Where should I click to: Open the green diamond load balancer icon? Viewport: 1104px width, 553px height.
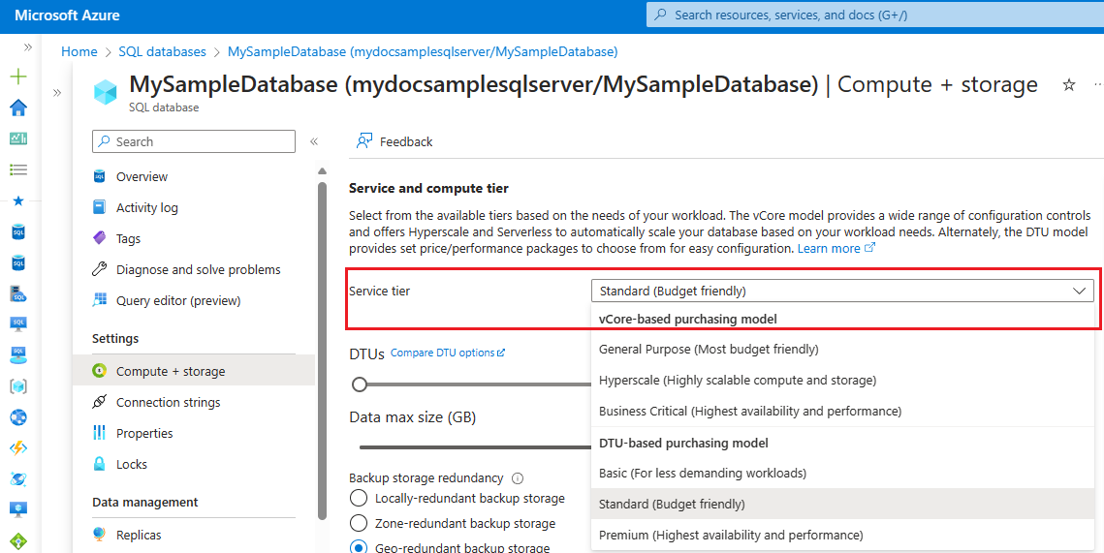coord(18,541)
